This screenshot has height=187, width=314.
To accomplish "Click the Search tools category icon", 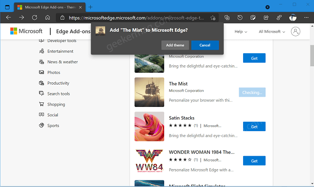I will [x=41, y=93].
